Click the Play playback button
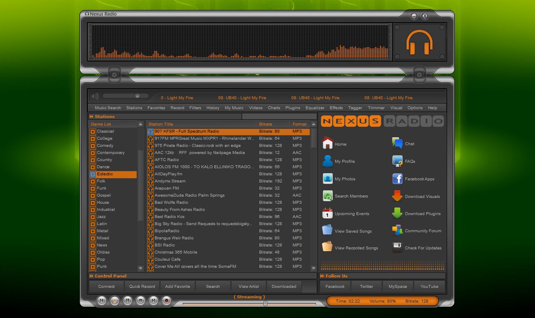The image size is (535, 318). 115,300
